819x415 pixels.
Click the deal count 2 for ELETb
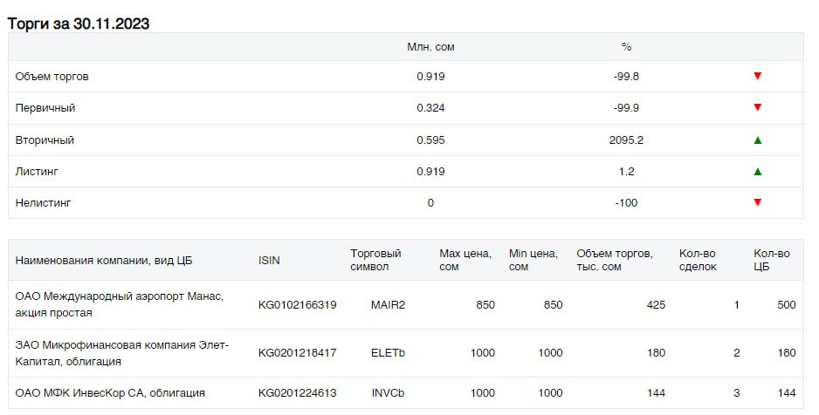[736, 353]
